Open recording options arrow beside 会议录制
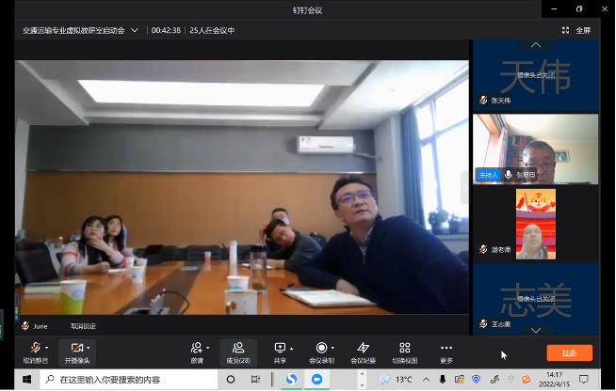This screenshot has width=616, height=391. click(332, 348)
